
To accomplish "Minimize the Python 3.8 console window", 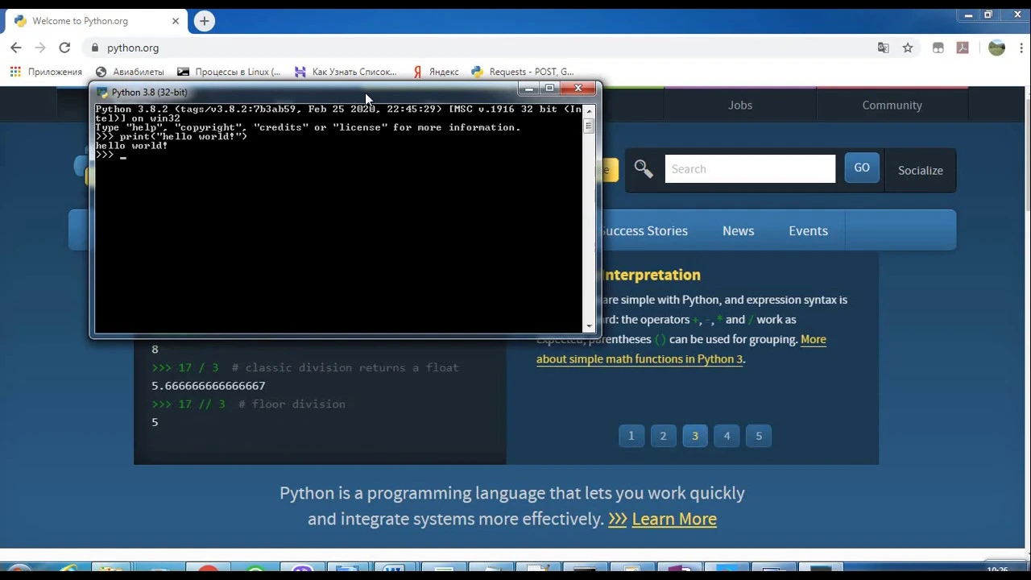I will pyautogui.click(x=528, y=89).
